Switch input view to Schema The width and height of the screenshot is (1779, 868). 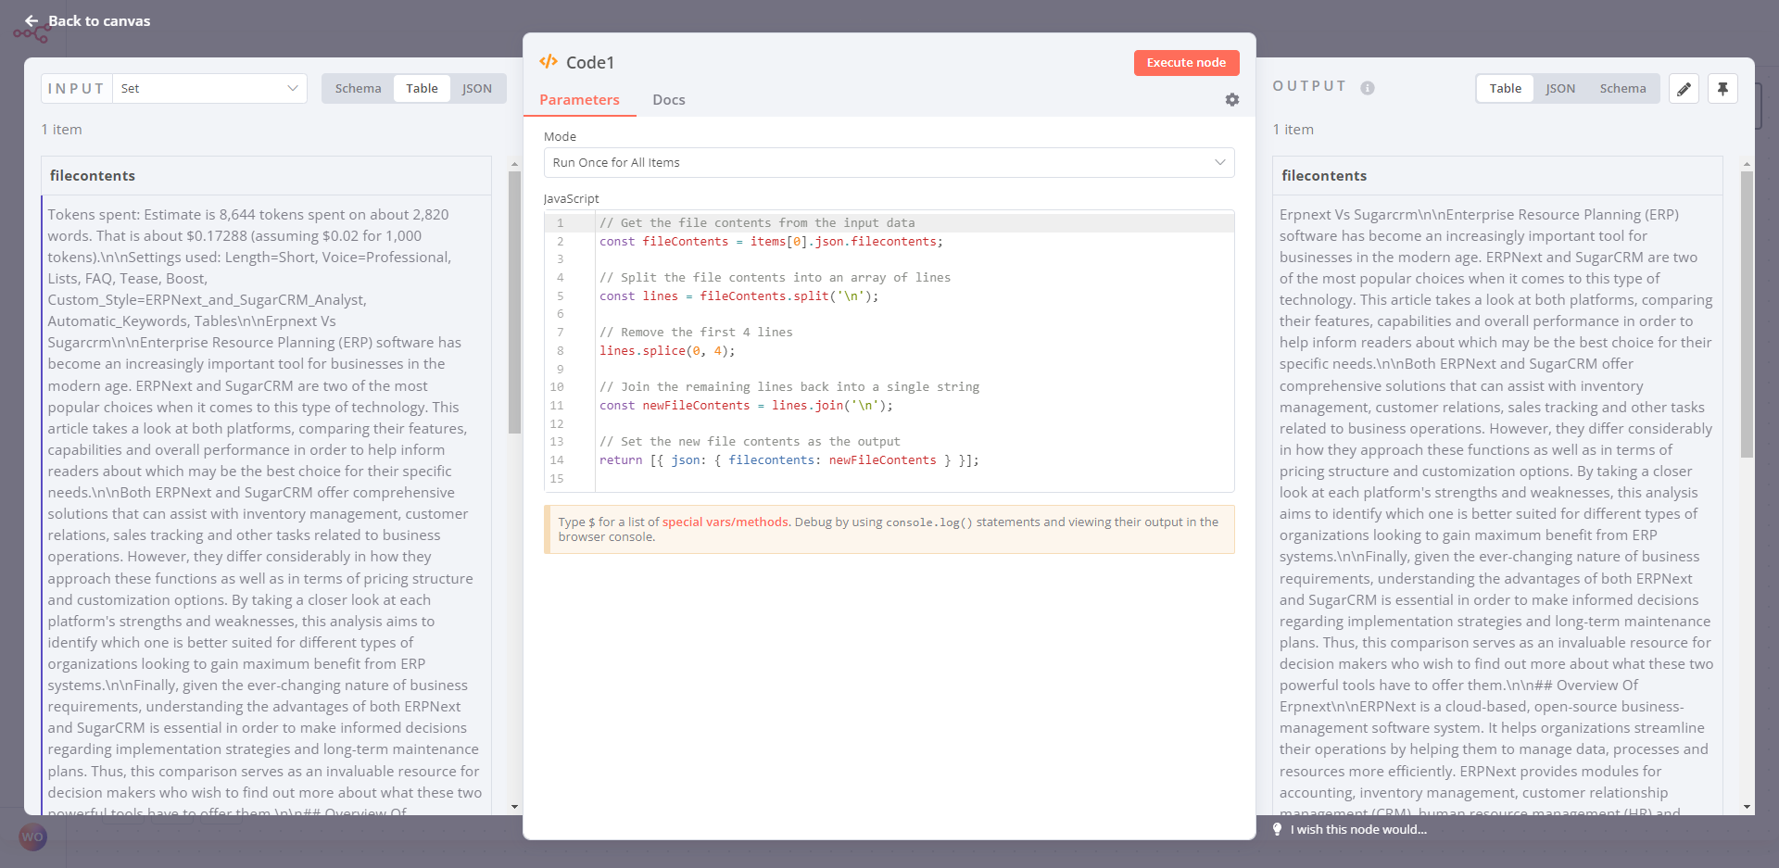pos(358,89)
